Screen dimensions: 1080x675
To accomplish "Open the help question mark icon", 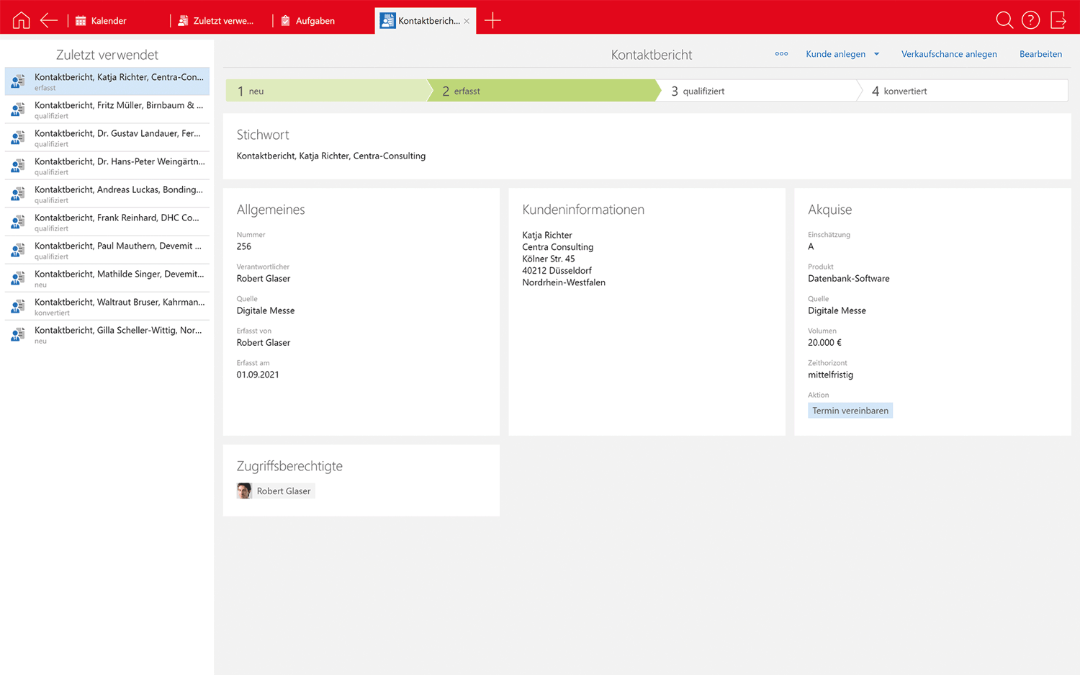I will point(1031,20).
